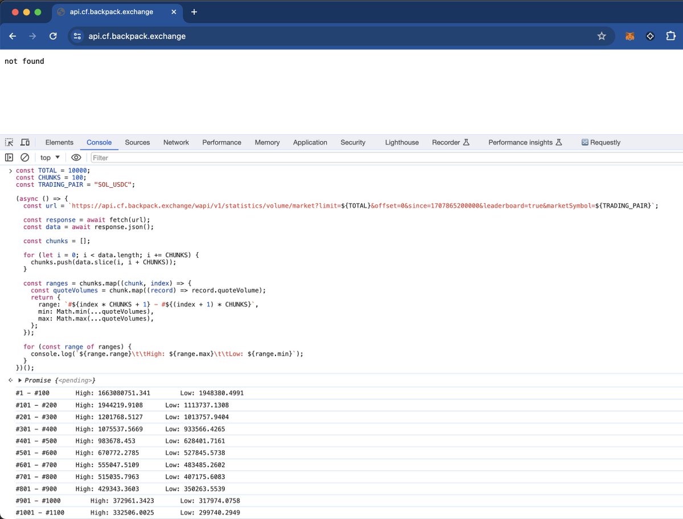
Task: Click the '#201 – #300' log row
Action: (341, 417)
